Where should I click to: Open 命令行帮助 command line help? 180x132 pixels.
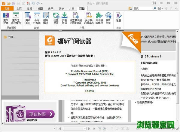[37, 18]
